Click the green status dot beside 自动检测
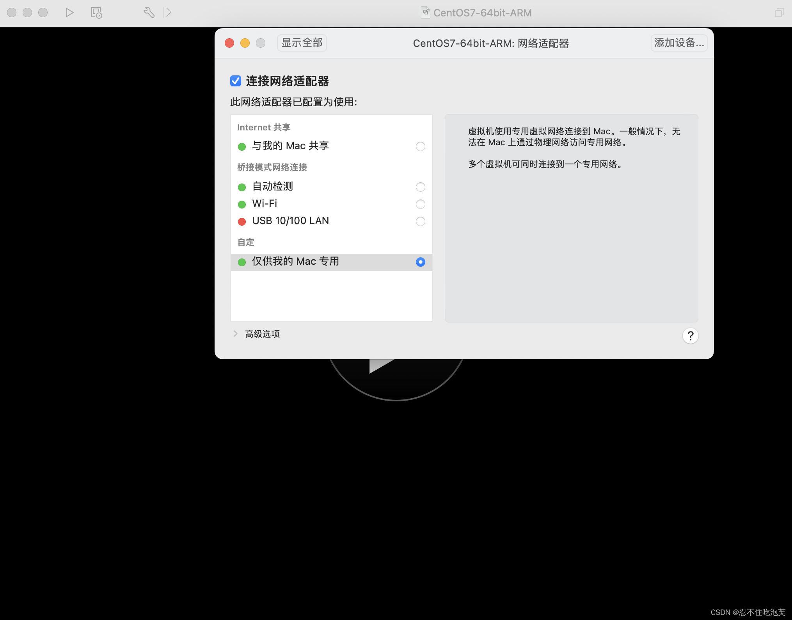Image resolution: width=792 pixels, height=620 pixels. click(x=242, y=187)
